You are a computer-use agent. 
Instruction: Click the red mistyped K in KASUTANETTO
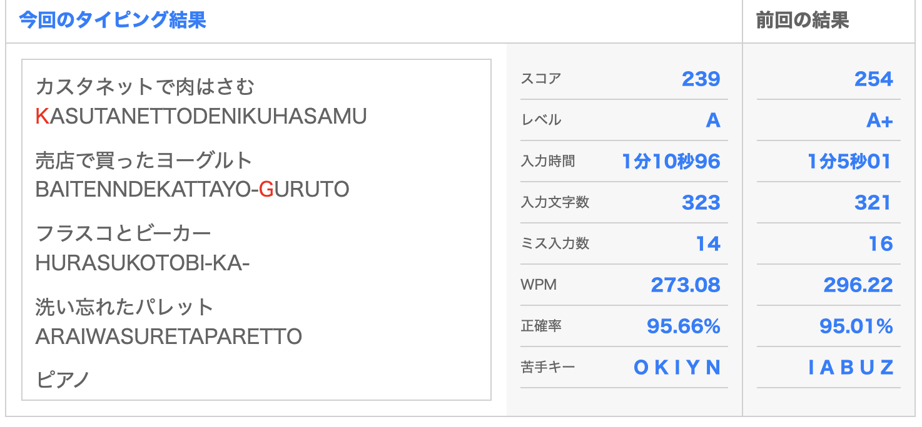pos(42,116)
